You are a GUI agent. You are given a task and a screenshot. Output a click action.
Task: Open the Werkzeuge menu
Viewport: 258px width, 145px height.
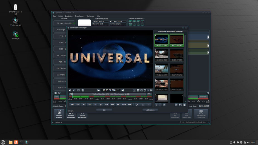tap(90, 16)
